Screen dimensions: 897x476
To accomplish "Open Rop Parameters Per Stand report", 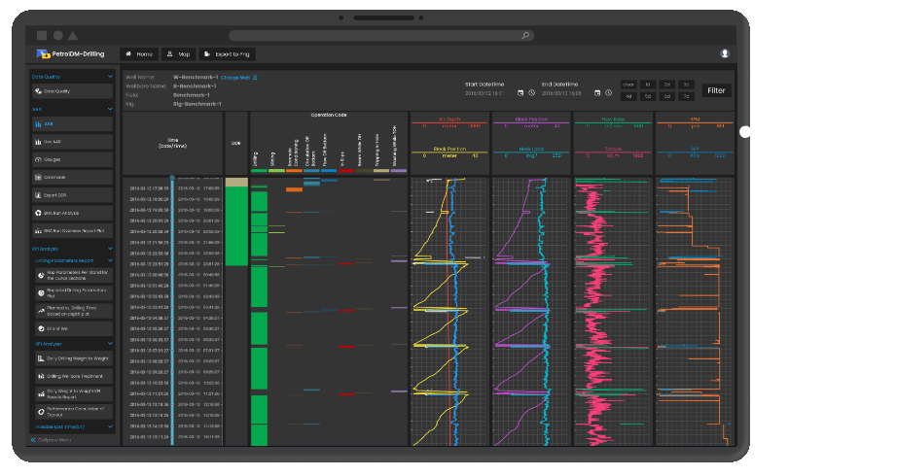I will 74,276.
